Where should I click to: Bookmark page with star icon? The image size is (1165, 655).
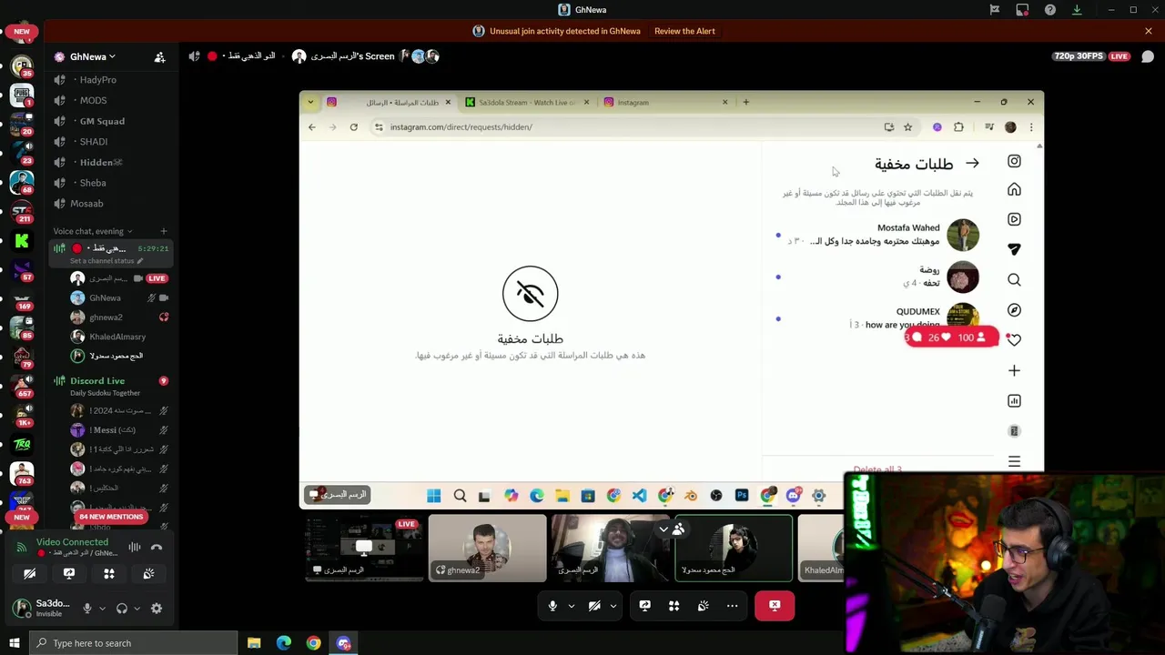[x=907, y=127]
